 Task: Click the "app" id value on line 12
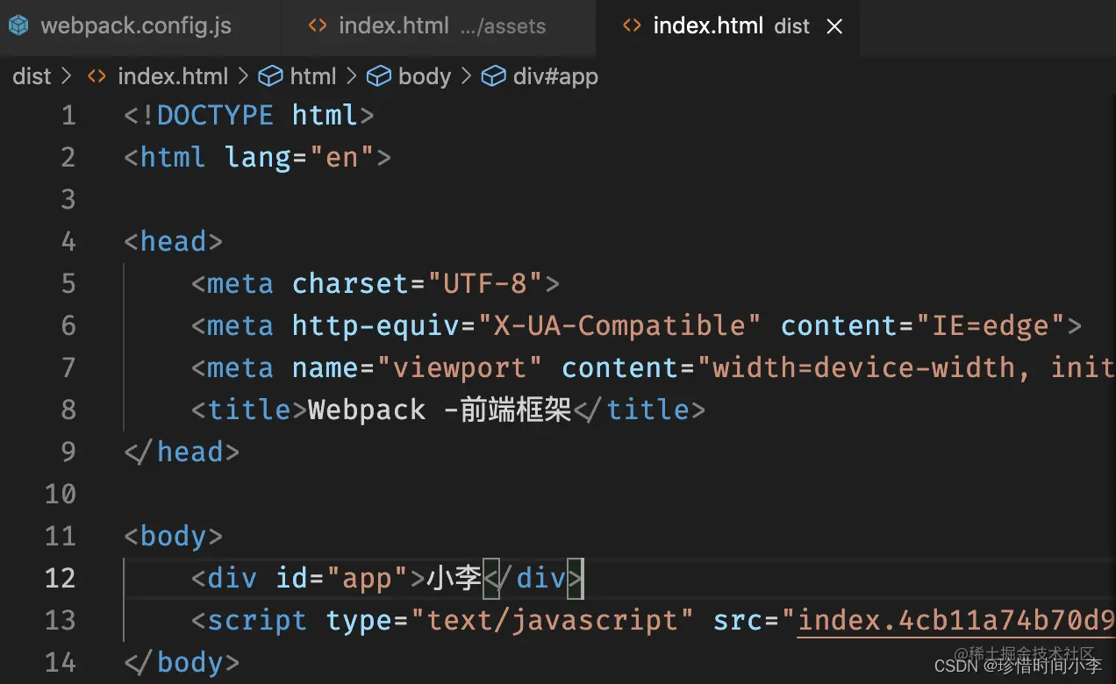click(x=368, y=579)
